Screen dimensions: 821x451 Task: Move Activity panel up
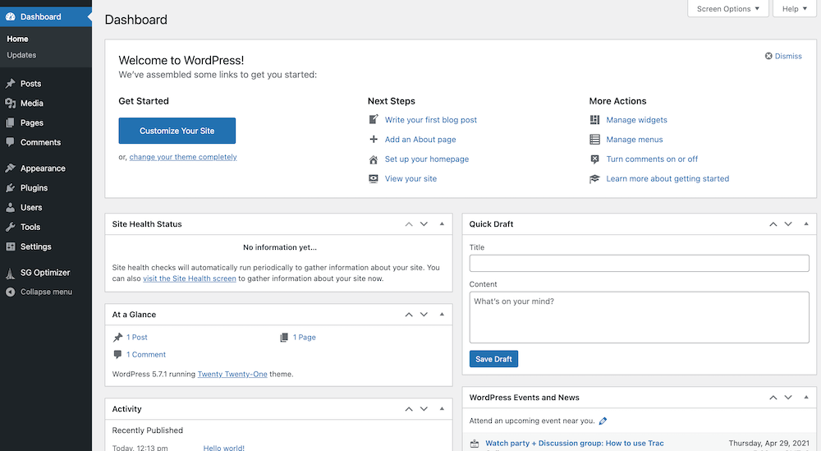[409, 409]
